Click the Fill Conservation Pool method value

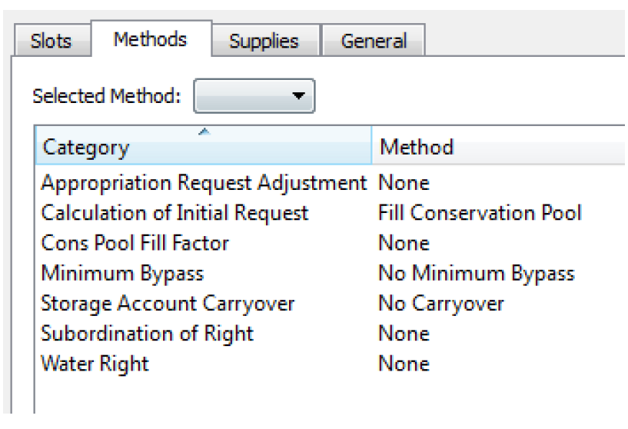coord(480,213)
